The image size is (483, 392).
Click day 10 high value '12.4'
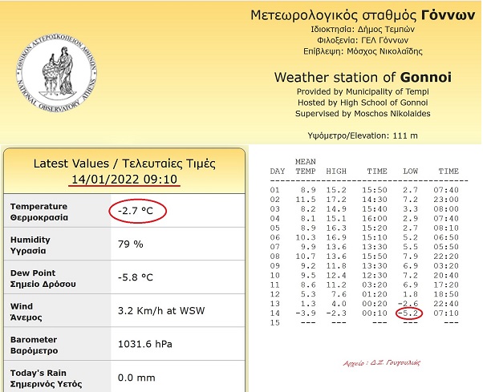coord(336,276)
